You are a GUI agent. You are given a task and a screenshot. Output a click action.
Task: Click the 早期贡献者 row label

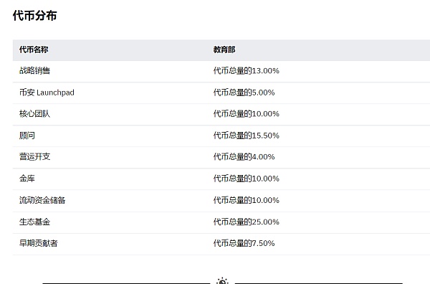click(39, 243)
